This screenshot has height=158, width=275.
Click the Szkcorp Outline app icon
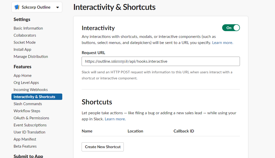[17, 7]
